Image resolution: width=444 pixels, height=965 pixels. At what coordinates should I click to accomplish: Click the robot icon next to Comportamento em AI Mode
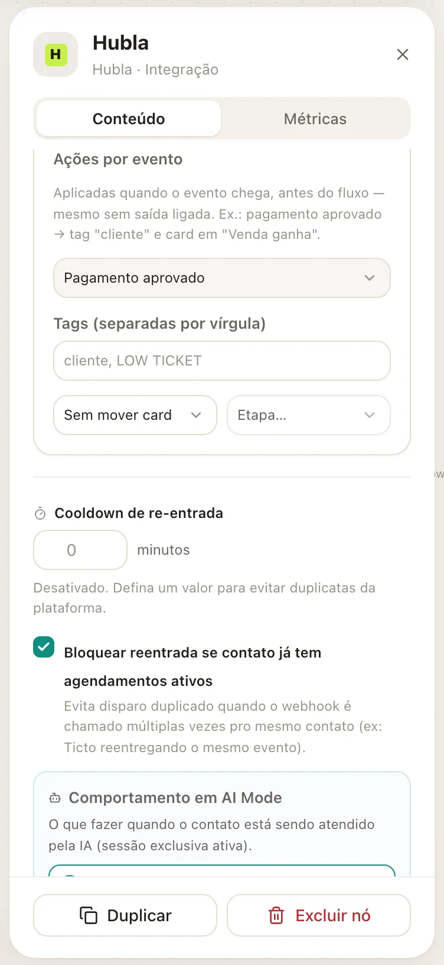[55, 798]
